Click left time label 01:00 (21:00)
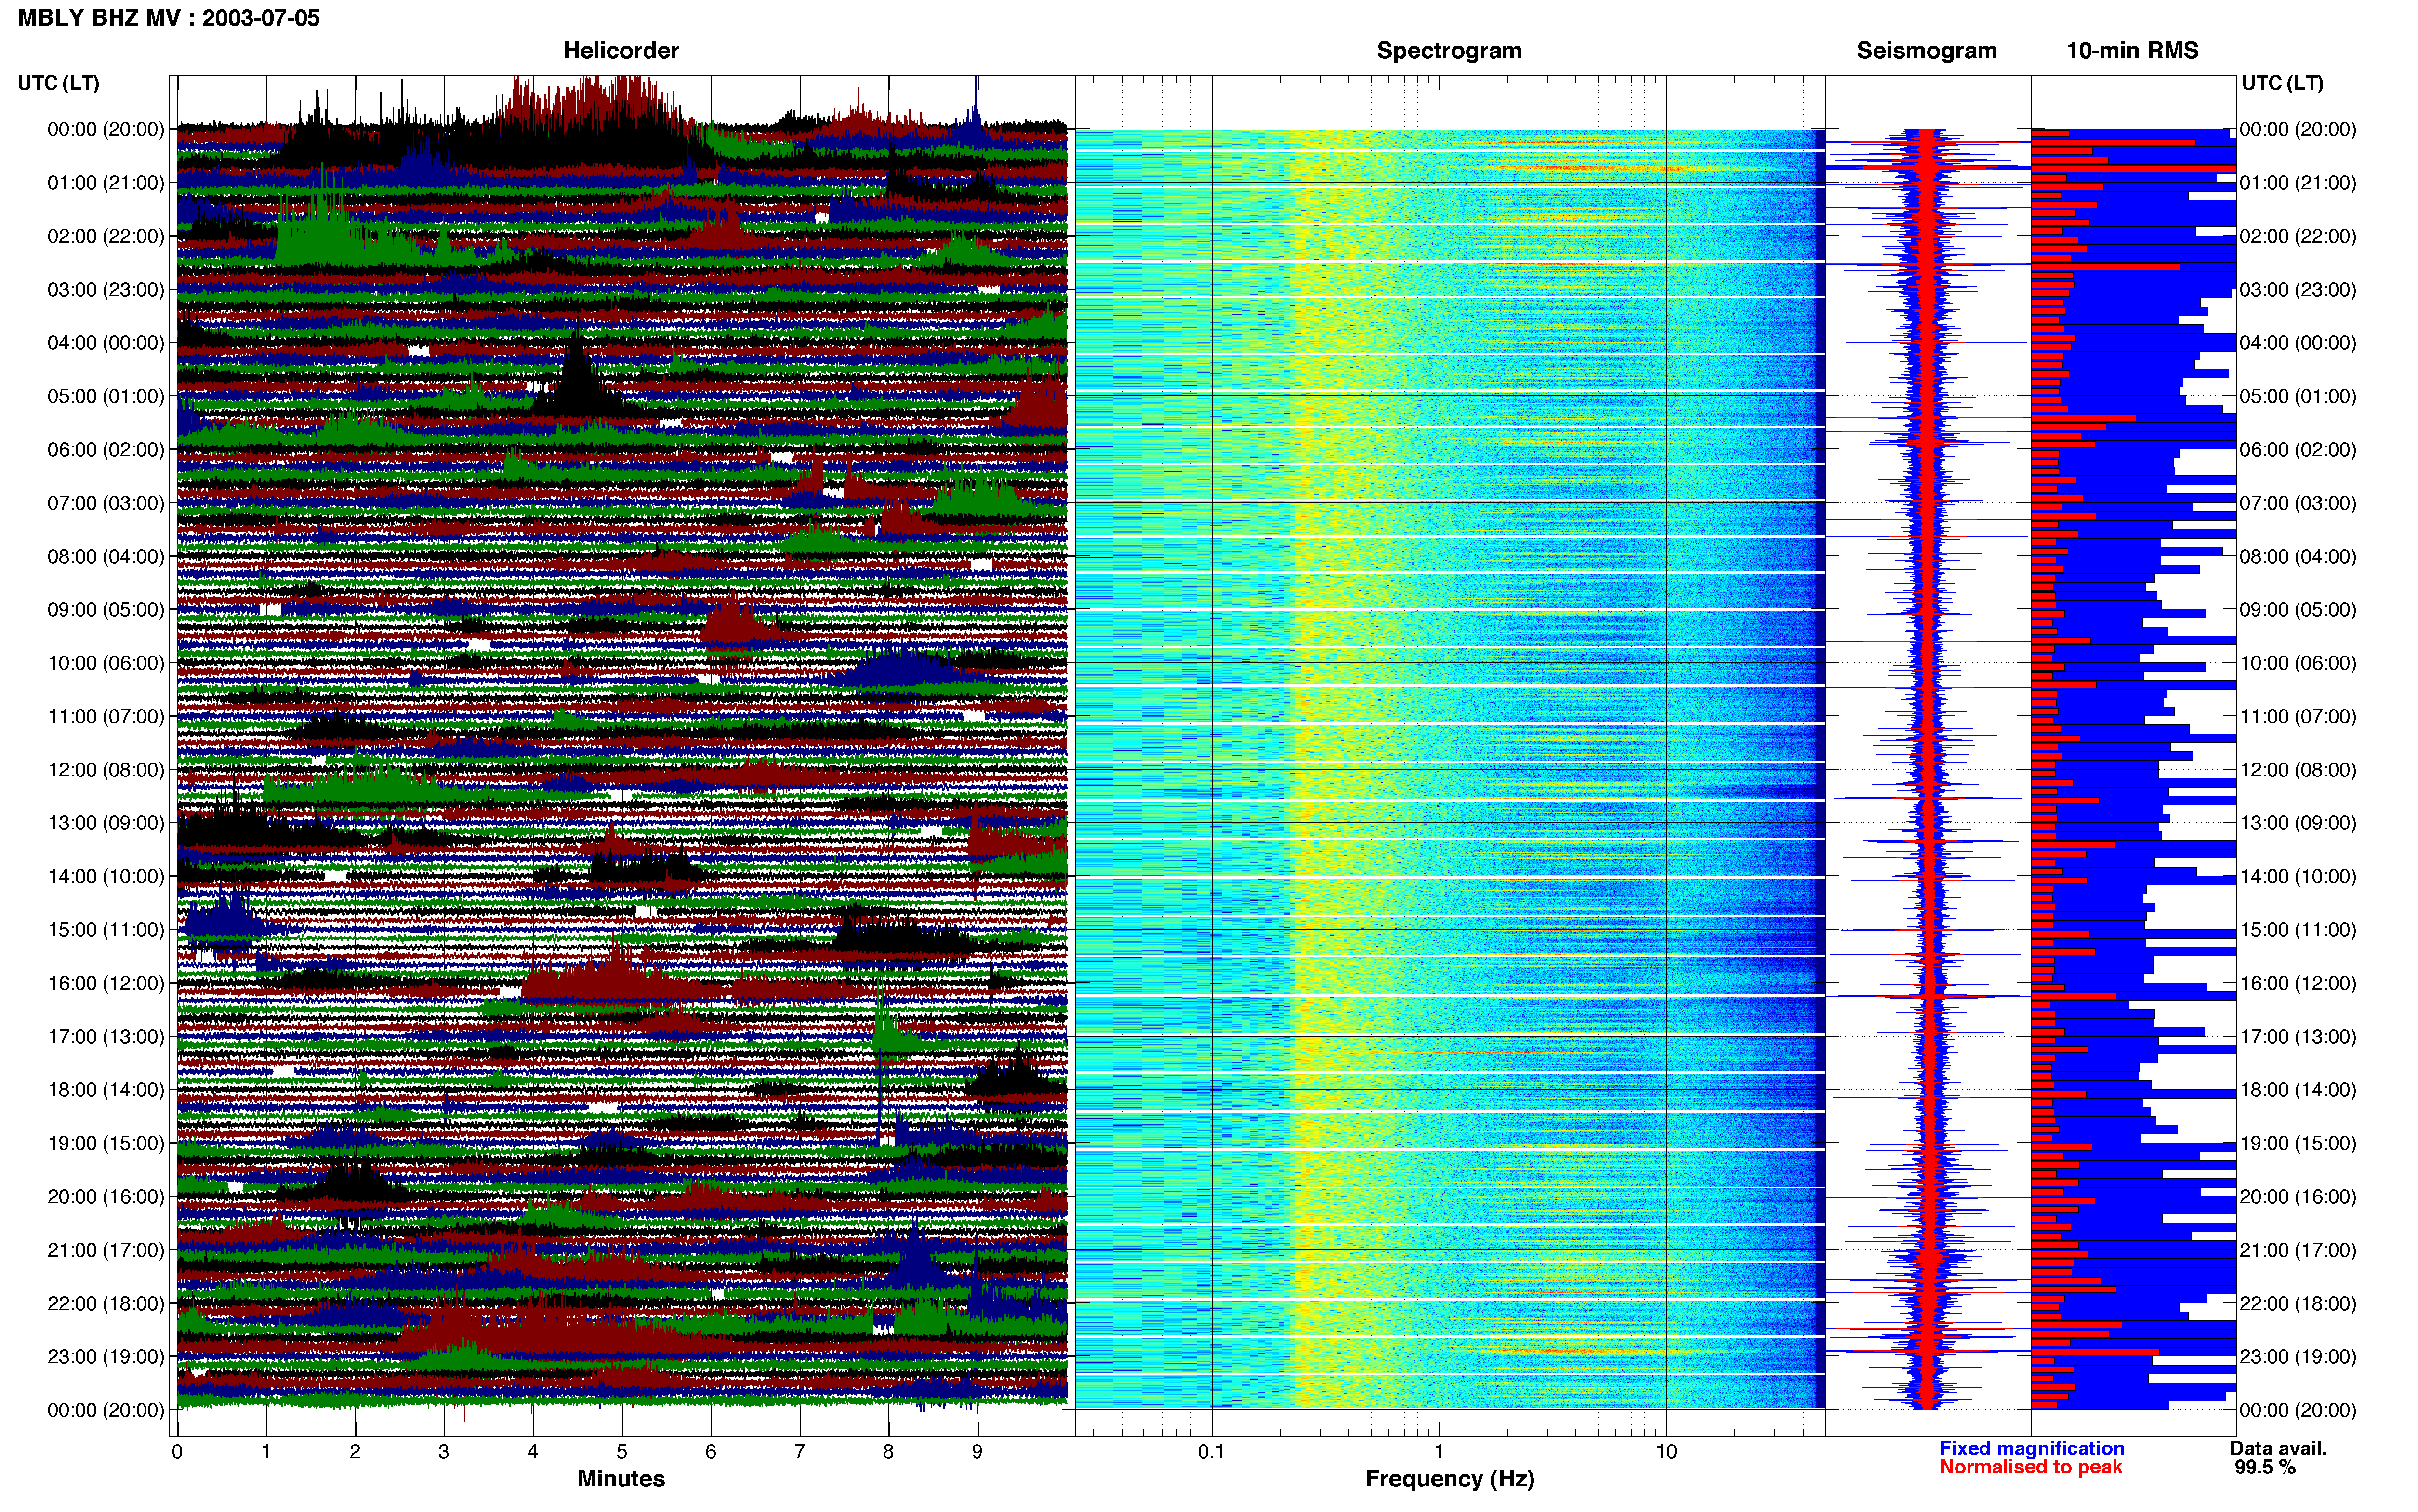The image size is (2418, 1512). point(106,182)
